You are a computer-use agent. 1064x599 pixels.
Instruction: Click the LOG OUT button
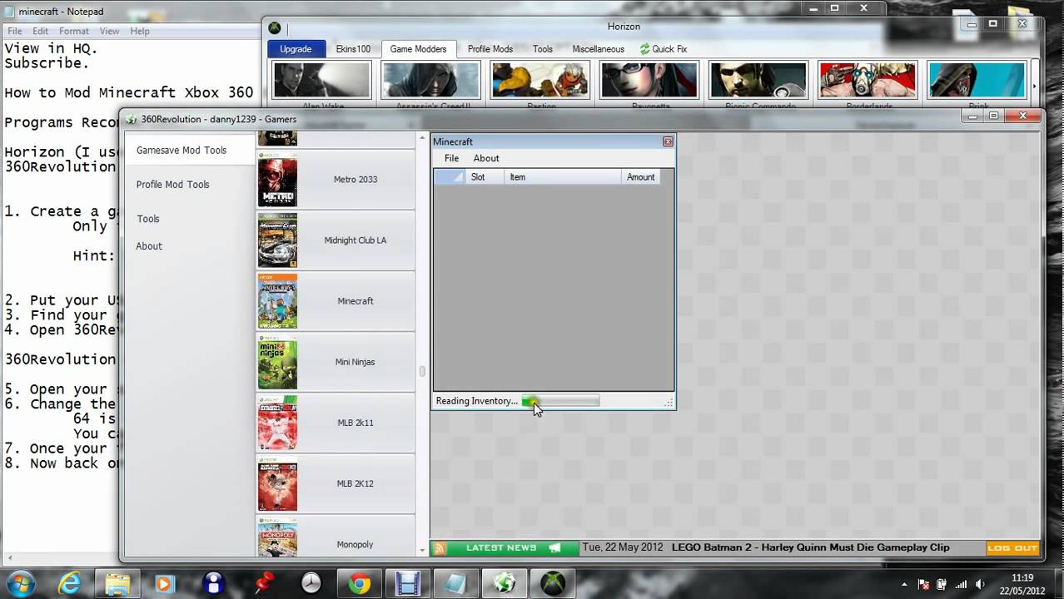[x=1012, y=548]
